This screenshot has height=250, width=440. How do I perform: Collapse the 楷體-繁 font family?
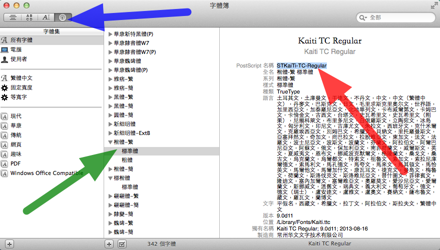click(x=110, y=142)
